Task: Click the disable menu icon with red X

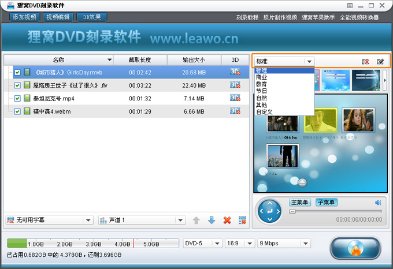Action: point(366,62)
